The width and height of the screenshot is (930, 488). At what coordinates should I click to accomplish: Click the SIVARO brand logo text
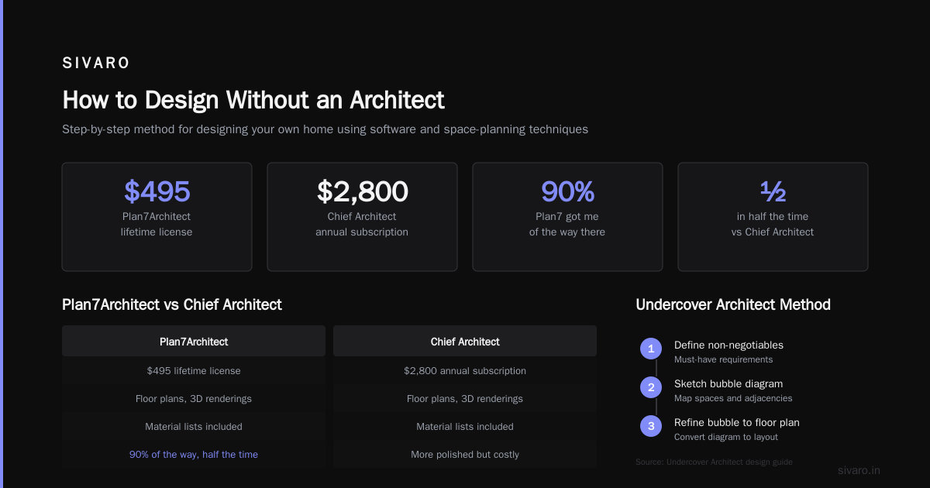click(x=96, y=64)
